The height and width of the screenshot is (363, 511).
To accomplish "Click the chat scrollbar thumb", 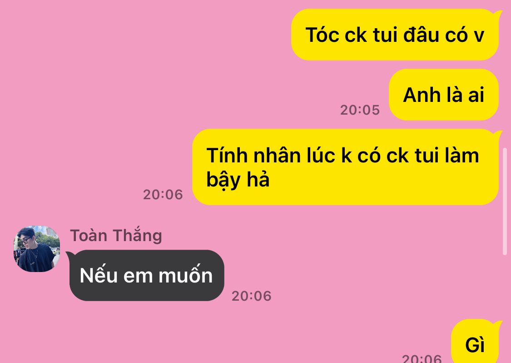I will pyautogui.click(x=505, y=201).
